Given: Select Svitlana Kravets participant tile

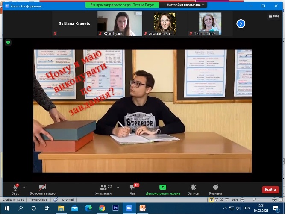Looking at the screenshot, I should (x=74, y=23).
